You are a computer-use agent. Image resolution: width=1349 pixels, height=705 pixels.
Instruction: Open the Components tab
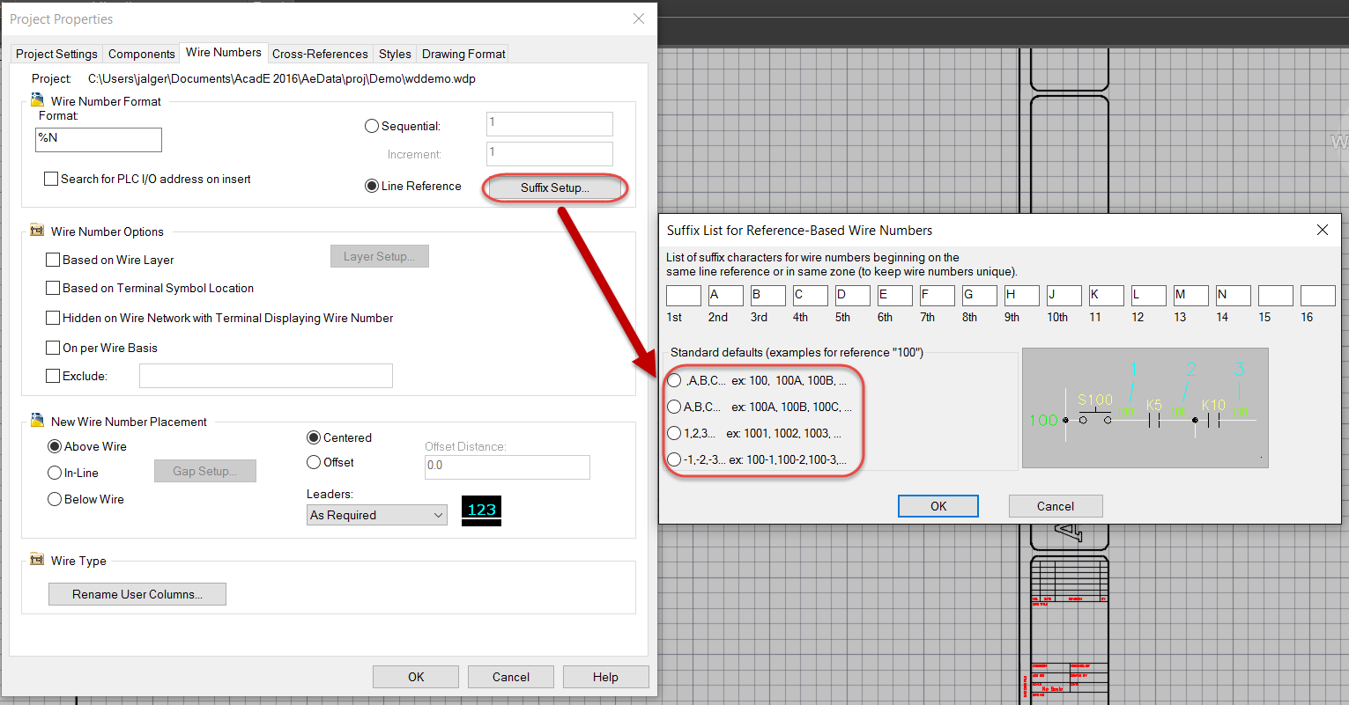141,53
